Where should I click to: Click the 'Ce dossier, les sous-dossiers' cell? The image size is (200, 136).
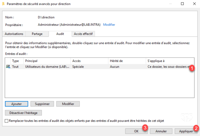point(169,67)
